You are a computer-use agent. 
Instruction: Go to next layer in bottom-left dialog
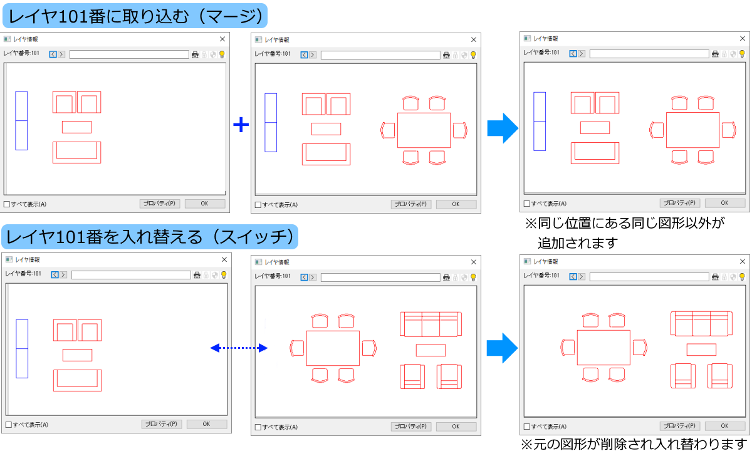coord(63,275)
